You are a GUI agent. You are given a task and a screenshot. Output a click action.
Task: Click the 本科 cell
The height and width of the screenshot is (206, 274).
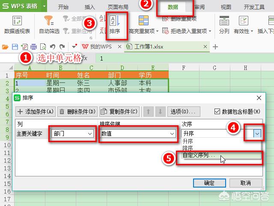[x=153, y=83]
